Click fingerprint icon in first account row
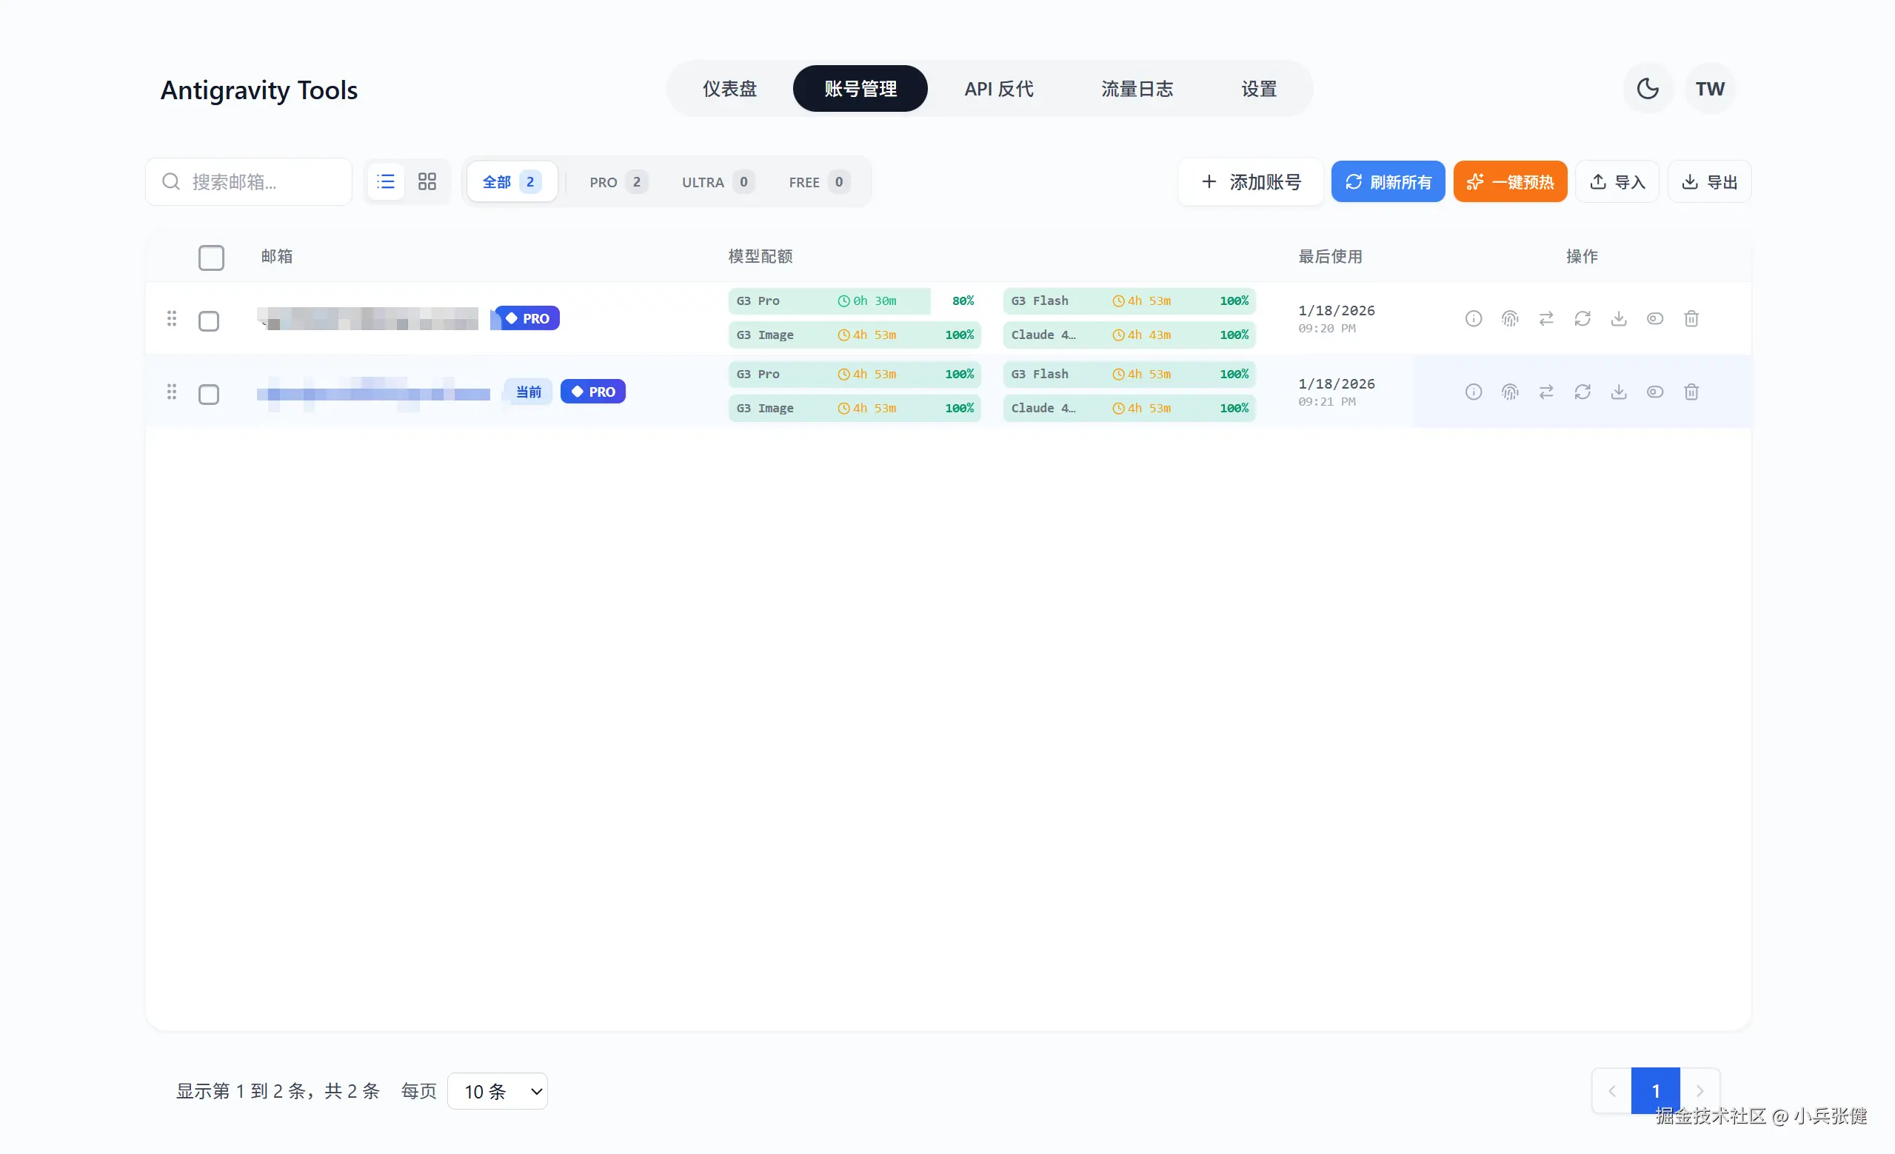Image resolution: width=1895 pixels, height=1154 pixels. click(1510, 318)
